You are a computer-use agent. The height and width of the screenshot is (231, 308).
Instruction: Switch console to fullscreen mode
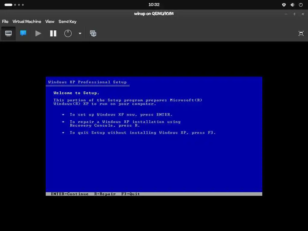pos(301,33)
